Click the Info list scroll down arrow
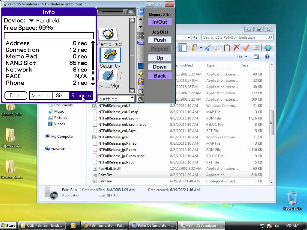This screenshot has width=307, height=230. [x=93, y=84]
